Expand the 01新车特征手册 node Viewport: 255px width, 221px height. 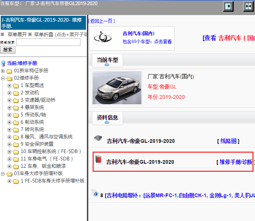(x=3, y=71)
